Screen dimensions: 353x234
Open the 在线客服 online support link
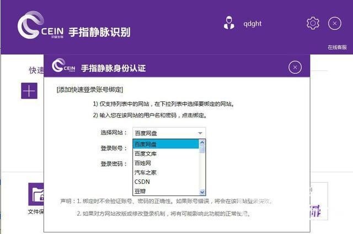[x=337, y=47]
